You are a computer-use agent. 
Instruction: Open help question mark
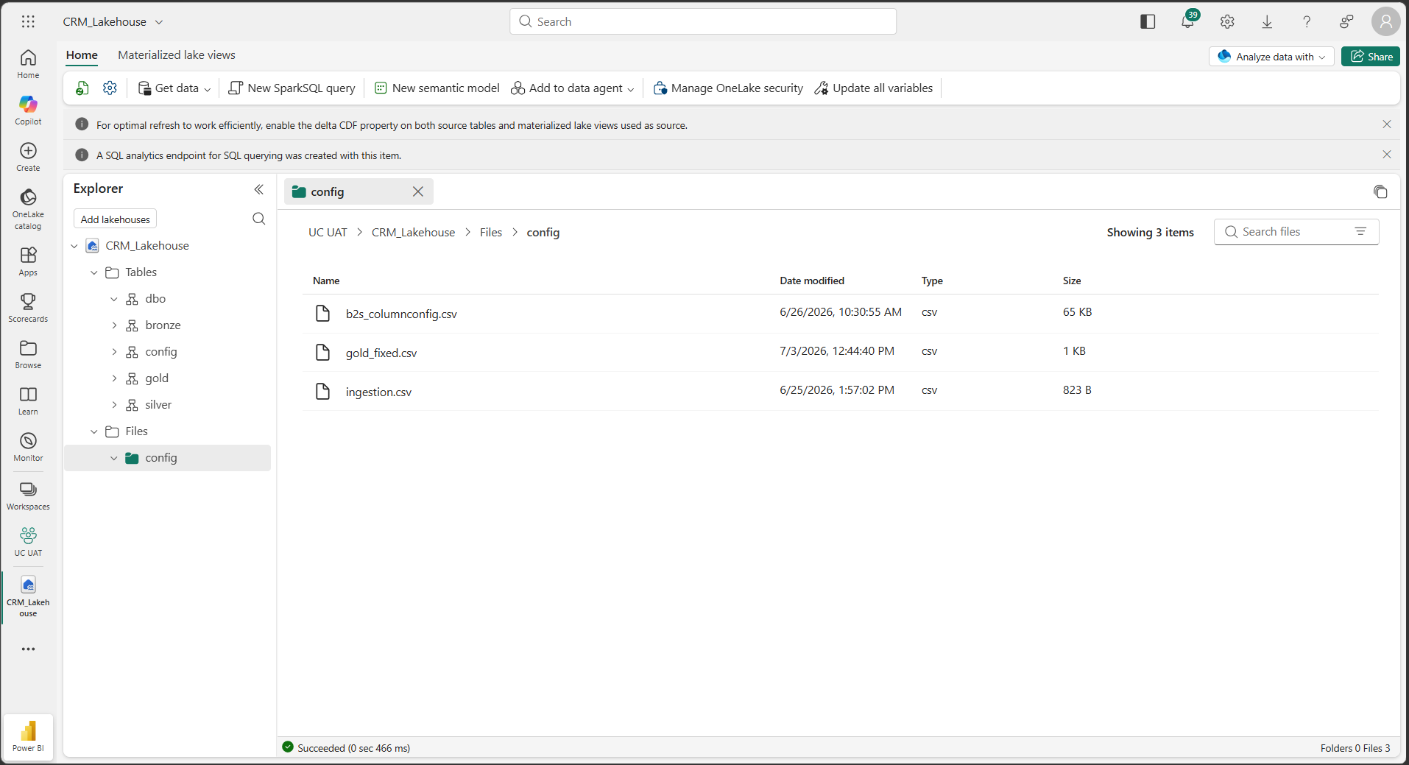[1307, 21]
